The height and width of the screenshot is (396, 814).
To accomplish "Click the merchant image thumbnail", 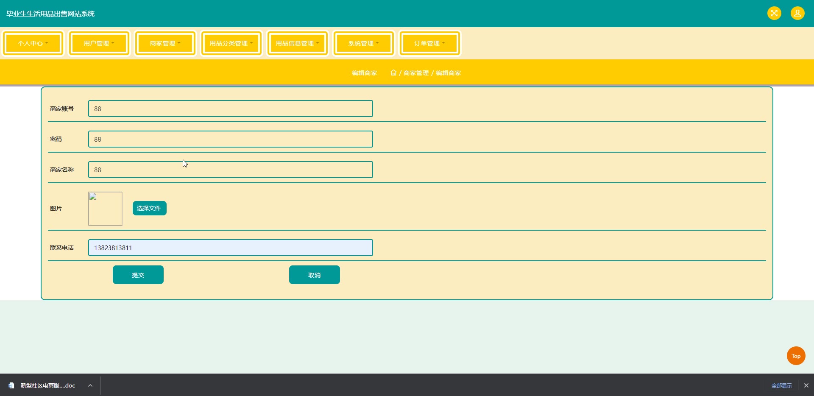I will click(105, 209).
